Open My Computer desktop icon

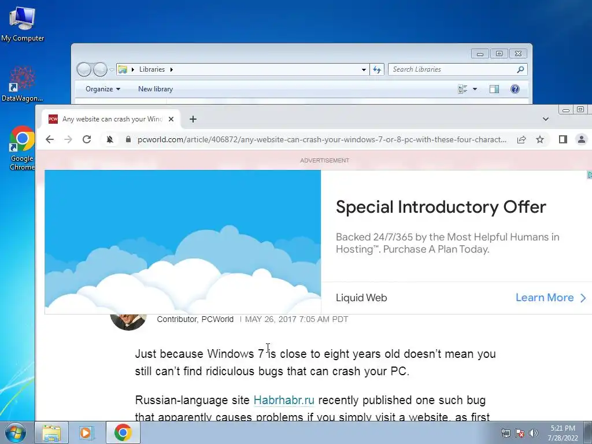click(23, 23)
